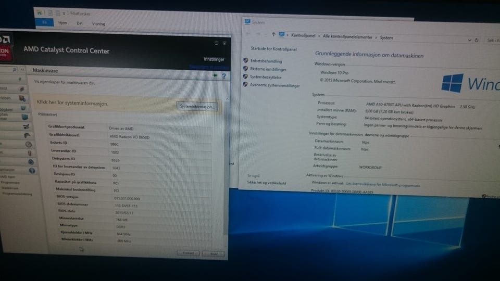Click the power plug icon in Catalyst sidebar
The height and width of the screenshot is (281, 500).
30,153
